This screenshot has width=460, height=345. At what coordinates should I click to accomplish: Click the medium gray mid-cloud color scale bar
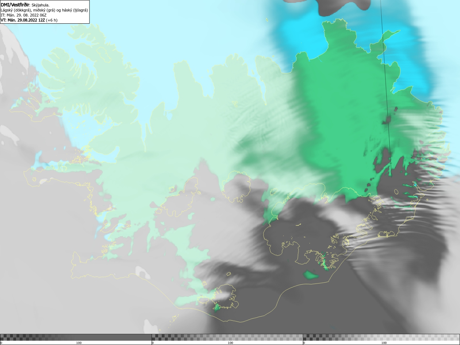pyautogui.click(x=227, y=337)
